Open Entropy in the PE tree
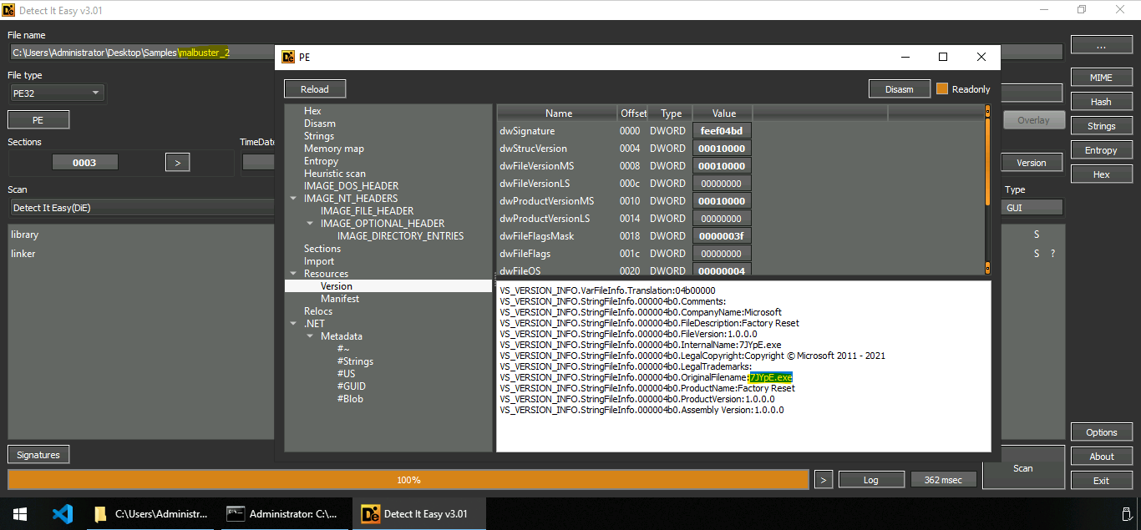 click(x=322, y=161)
